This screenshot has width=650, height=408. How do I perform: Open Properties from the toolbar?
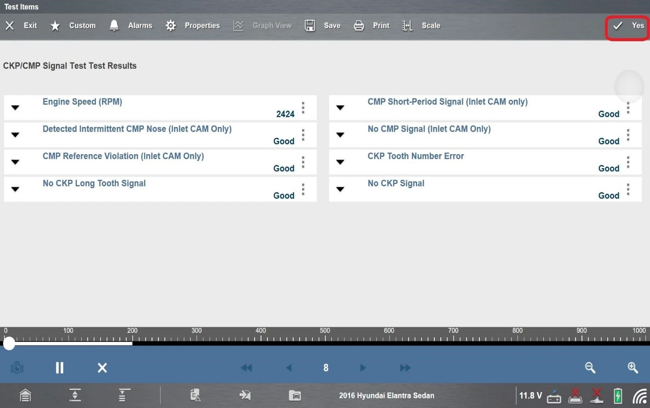[x=193, y=26]
